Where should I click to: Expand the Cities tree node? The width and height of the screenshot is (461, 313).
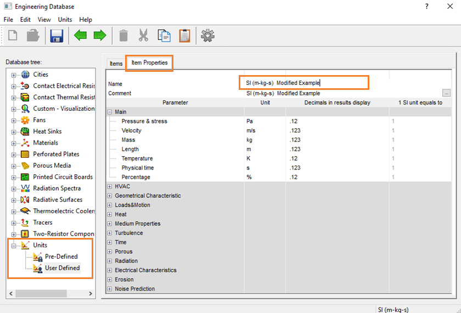coord(14,75)
